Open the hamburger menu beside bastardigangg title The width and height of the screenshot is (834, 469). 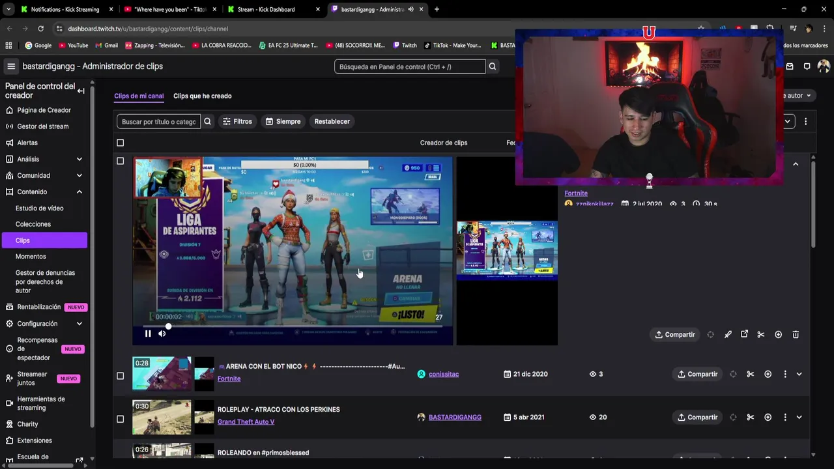coord(11,66)
